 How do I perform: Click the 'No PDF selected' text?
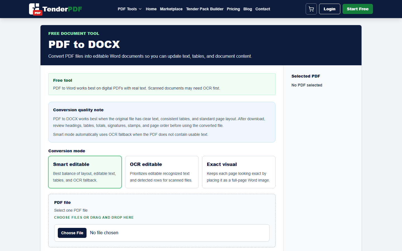tap(307, 85)
